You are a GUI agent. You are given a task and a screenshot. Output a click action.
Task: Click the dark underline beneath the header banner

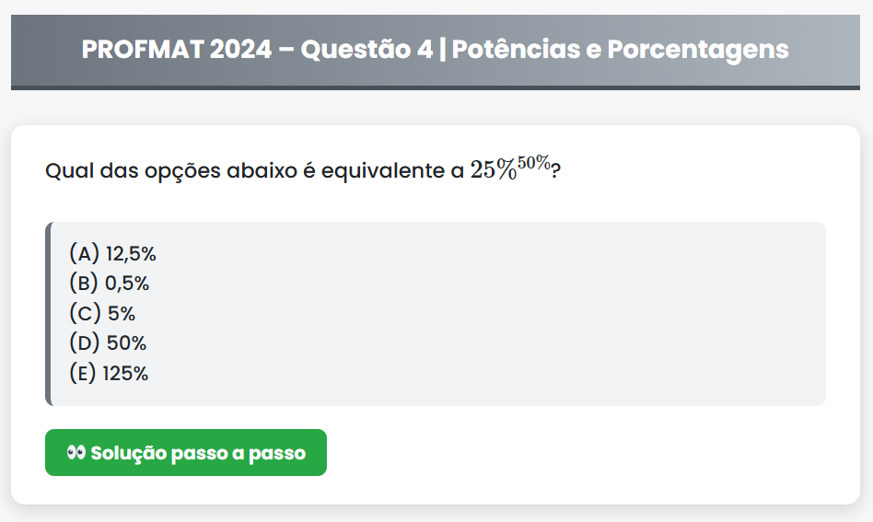pos(436,87)
